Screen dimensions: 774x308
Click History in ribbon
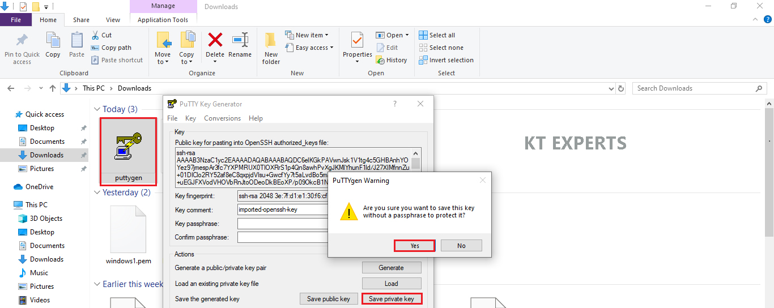(x=392, y=60)
